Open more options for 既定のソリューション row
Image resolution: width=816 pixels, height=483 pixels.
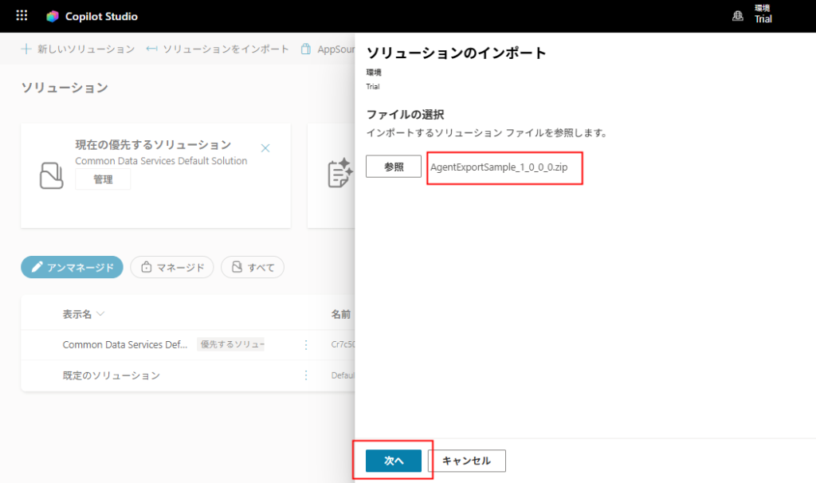[305, 375]
